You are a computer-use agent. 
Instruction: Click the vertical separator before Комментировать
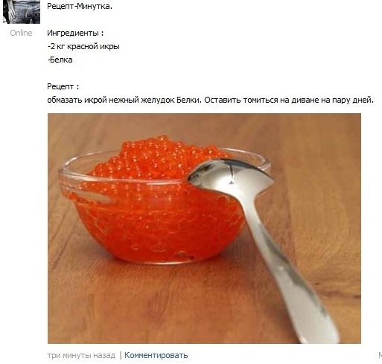pyautogui.click(x=121, y=355)
